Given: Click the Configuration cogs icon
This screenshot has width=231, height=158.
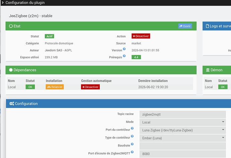Looking at the screenshot, I should [x=12, y=104].
